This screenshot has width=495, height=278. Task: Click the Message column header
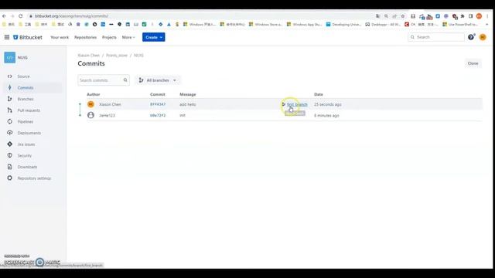pos(188,94)
